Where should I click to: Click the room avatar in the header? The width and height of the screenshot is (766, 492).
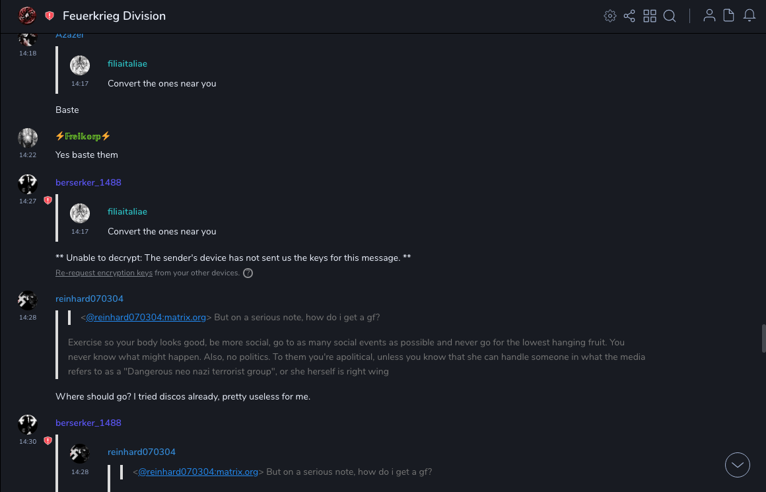27,16
